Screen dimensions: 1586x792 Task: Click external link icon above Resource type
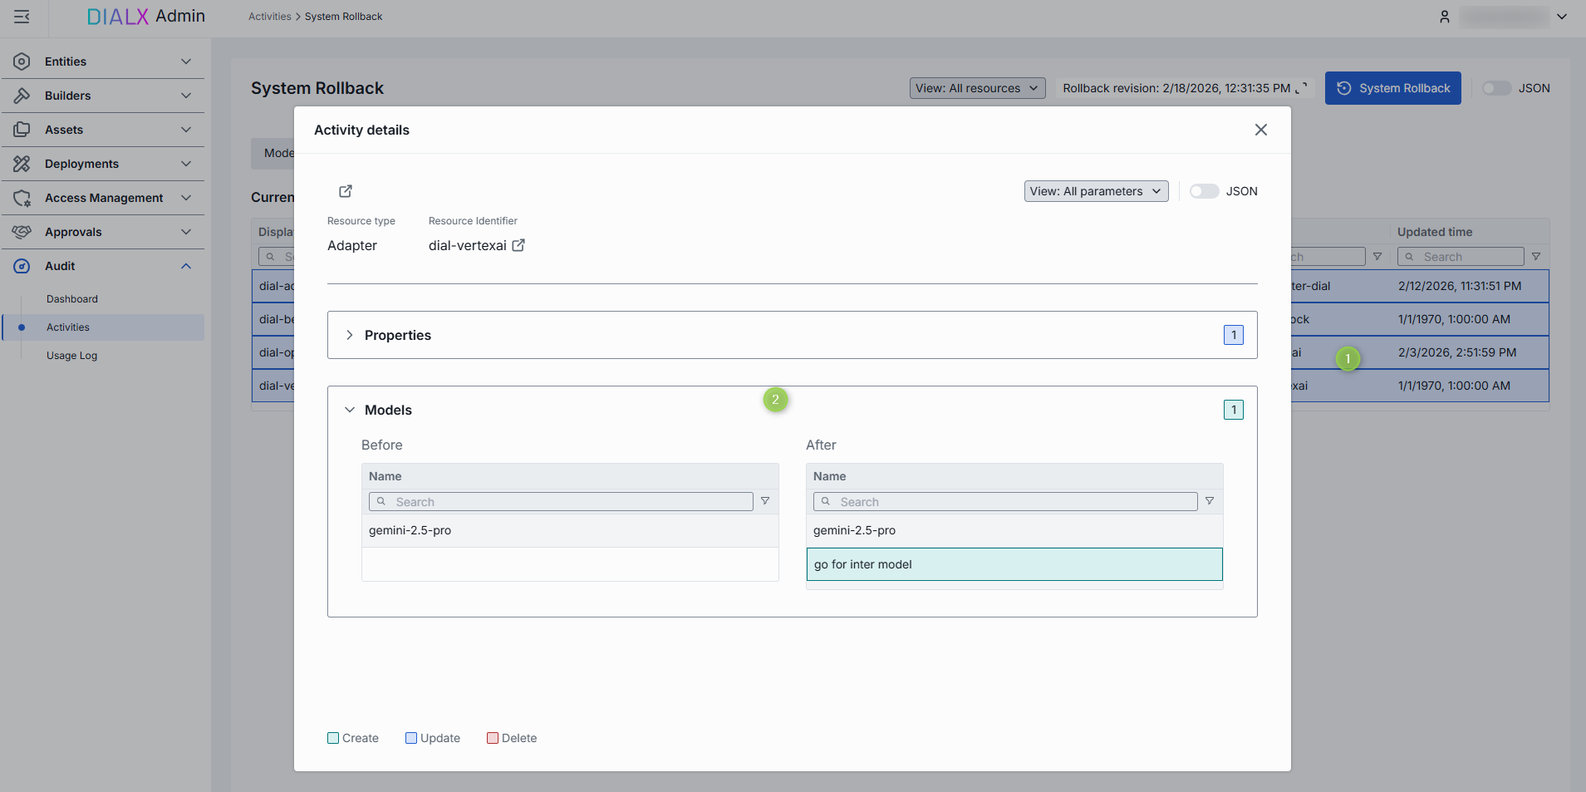click(346, 191)
